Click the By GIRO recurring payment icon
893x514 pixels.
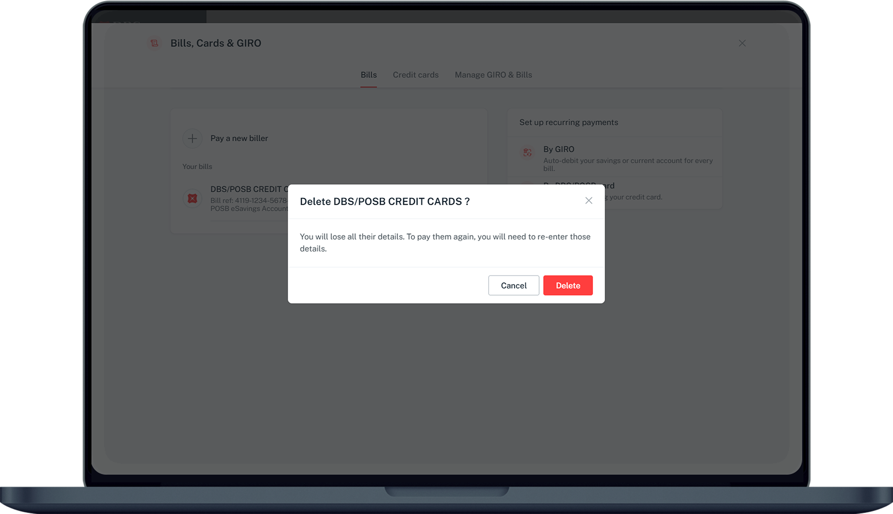(x=527, y=153)
